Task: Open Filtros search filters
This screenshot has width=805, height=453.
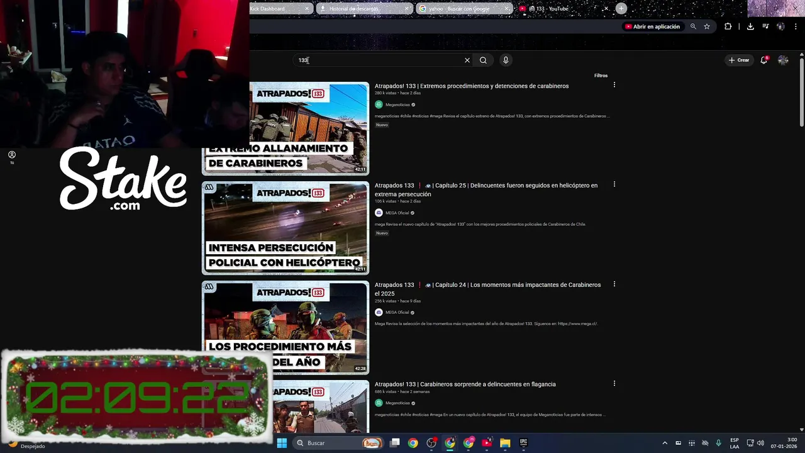Action: pyautogui.click(x=601, y=75)
